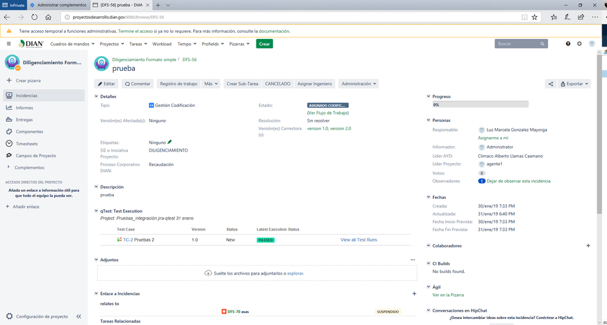Open the Cuadros de mandos dropdown
607x325 pixels.
tap(72, 44)
